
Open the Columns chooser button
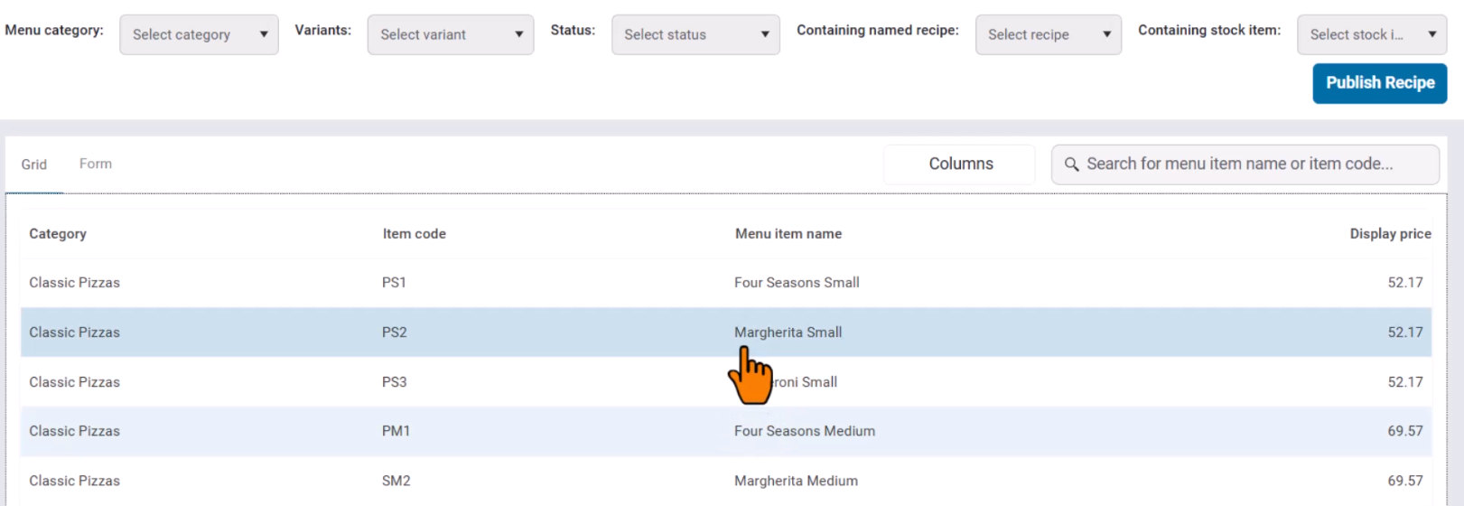(960, 164)
